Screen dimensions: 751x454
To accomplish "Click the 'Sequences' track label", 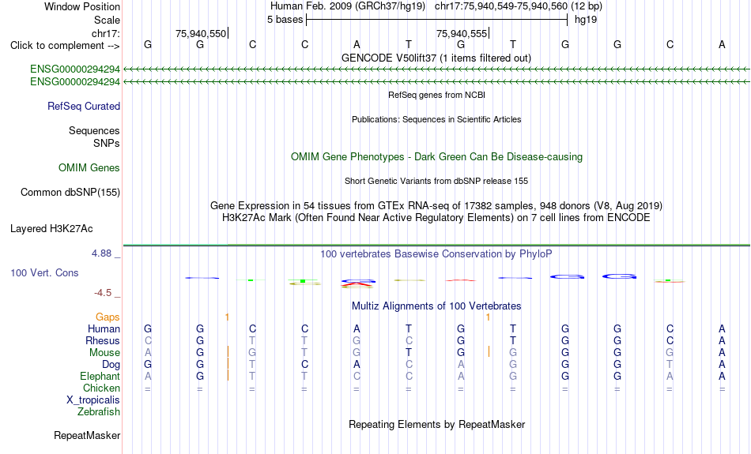I will pos(94,130).
